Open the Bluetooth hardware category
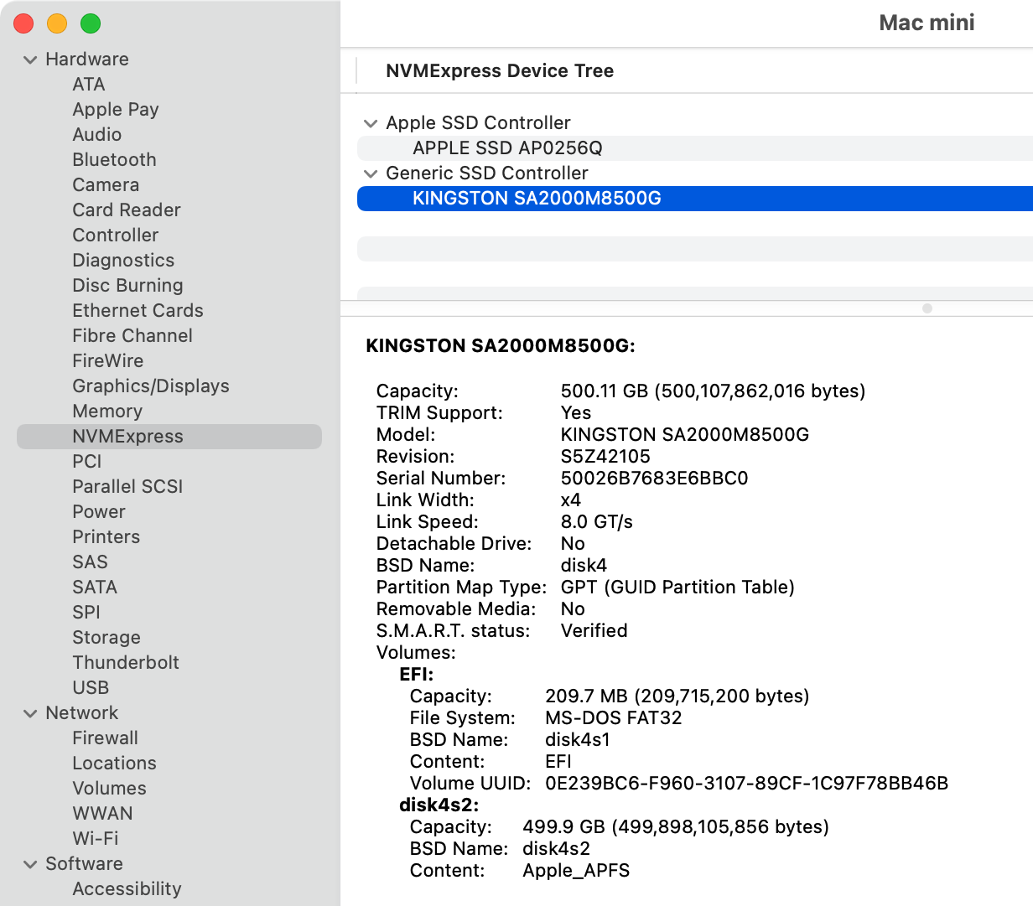The height and width of the screenshot is (906, 1033). 114,160
